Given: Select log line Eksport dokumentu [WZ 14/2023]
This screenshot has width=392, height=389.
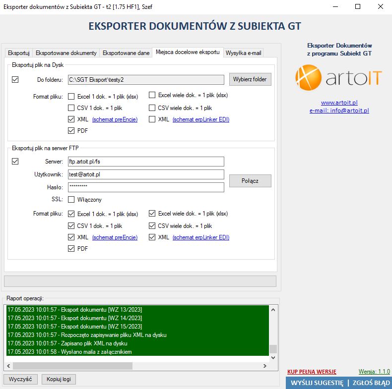Looking at the screenshot, I should click(137, 318).
